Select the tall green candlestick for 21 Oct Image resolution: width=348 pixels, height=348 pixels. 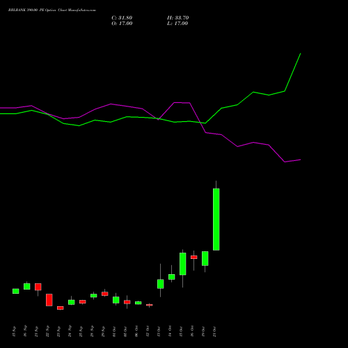[216, 219]
